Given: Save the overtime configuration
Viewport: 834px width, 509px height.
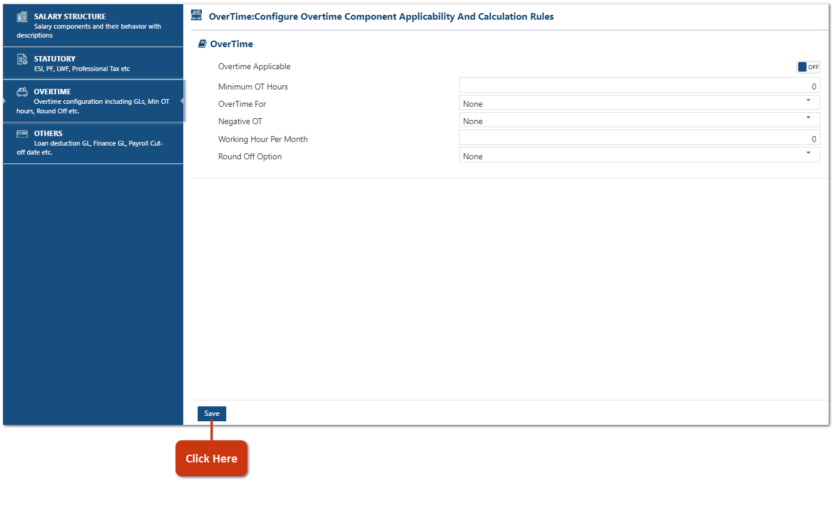Looking at the screenshot, I should tap(212, 414).
